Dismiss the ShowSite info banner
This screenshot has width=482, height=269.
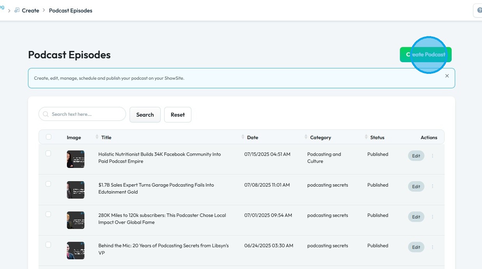point(447,76)
